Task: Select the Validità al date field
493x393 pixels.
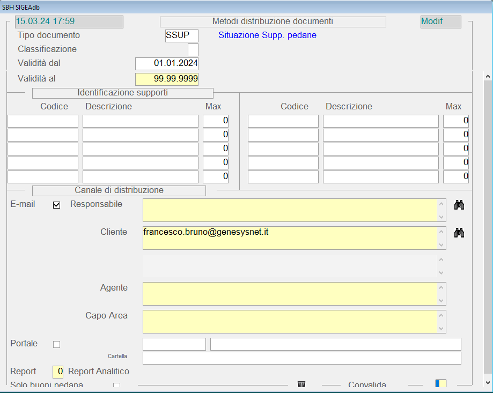Action: click(167, 79)
